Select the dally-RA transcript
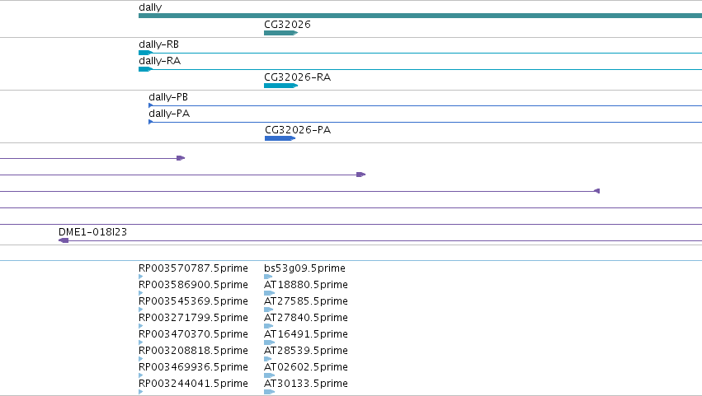Screen dimensions: 702x396 [421, 69]
